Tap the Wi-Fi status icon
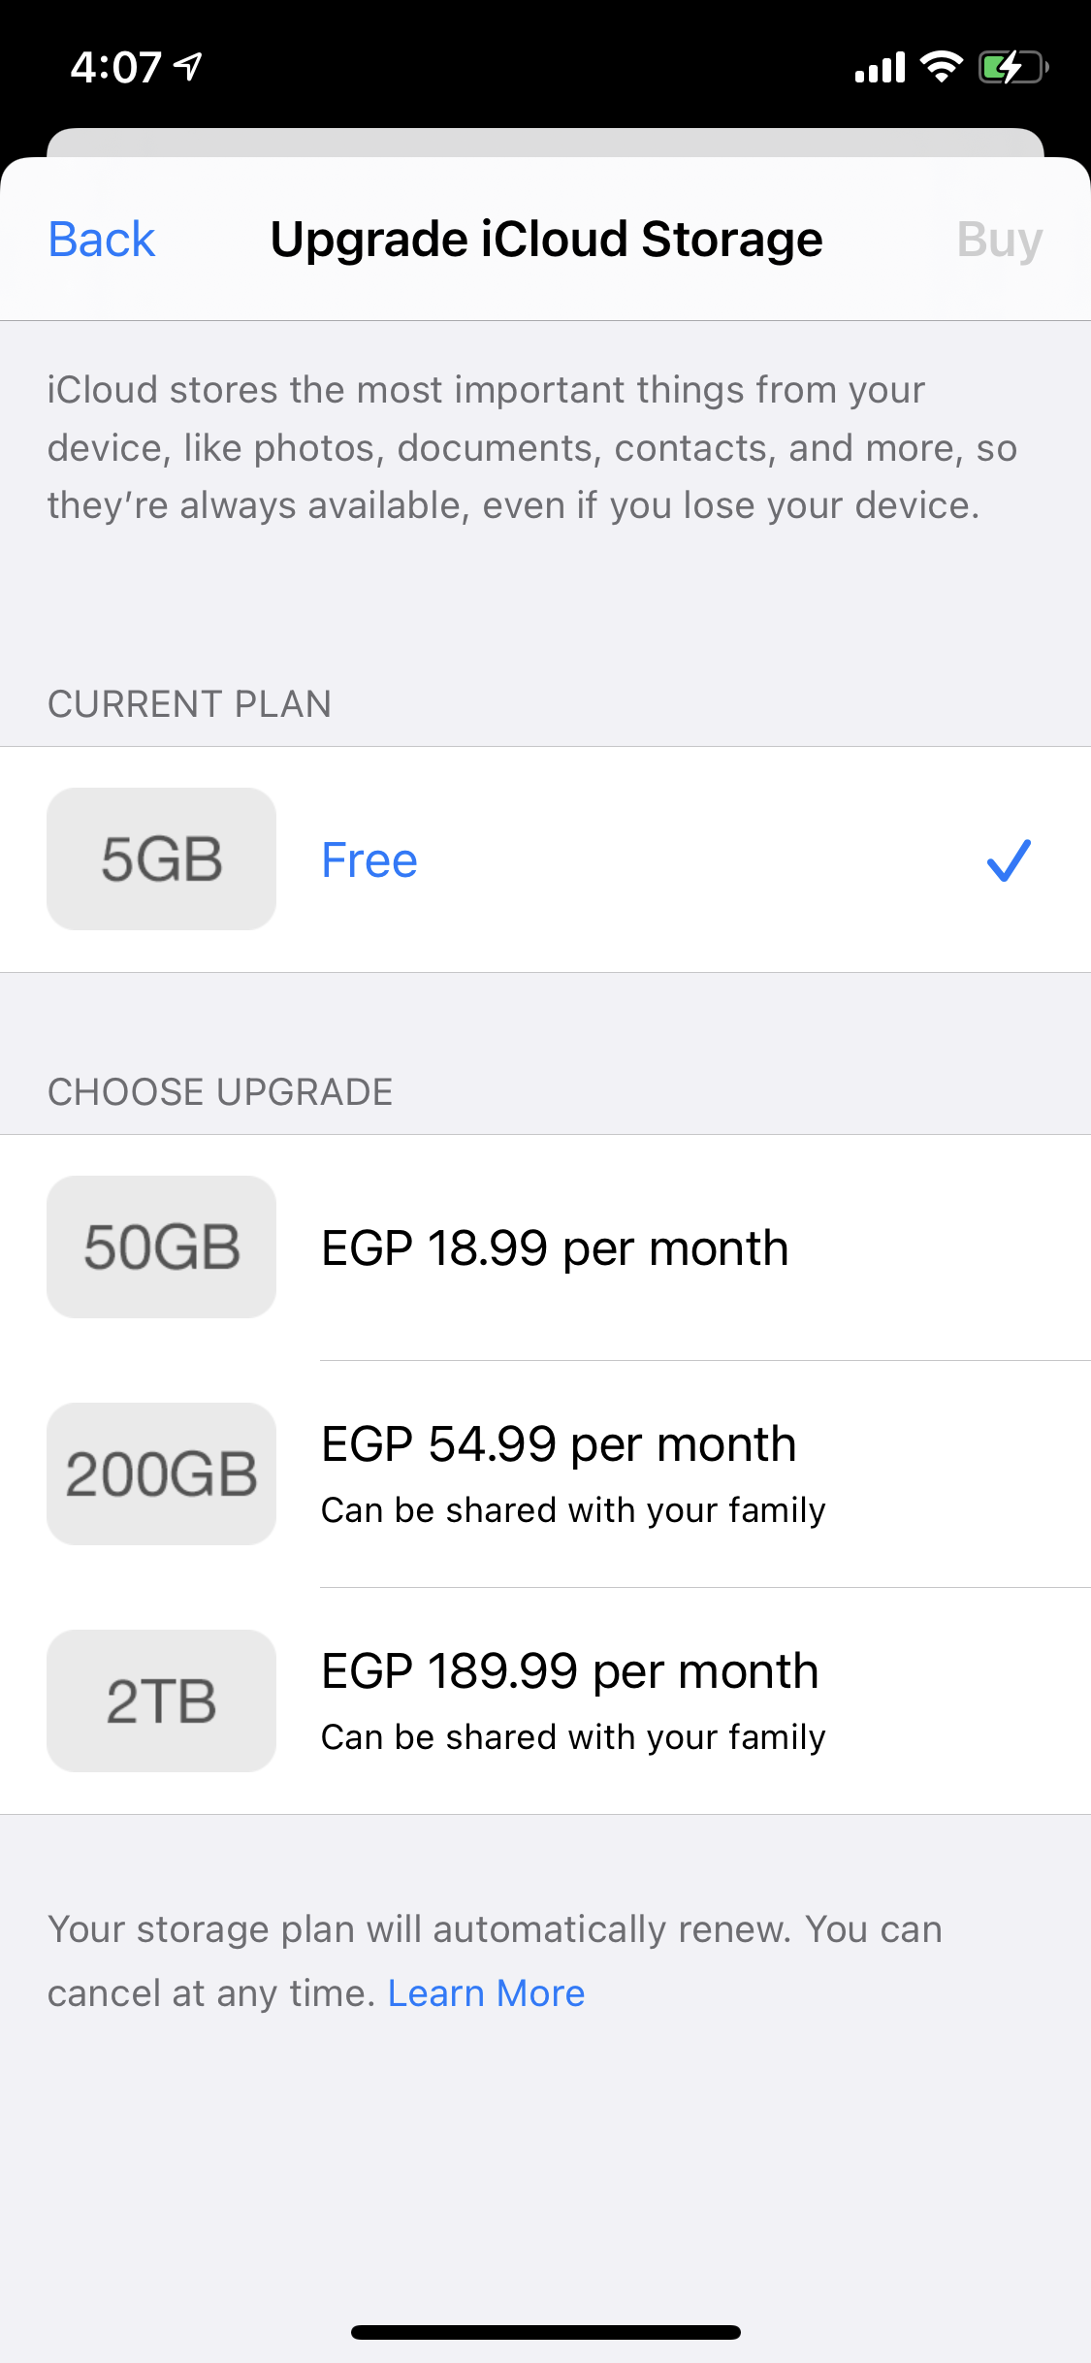 coord(941,67)
